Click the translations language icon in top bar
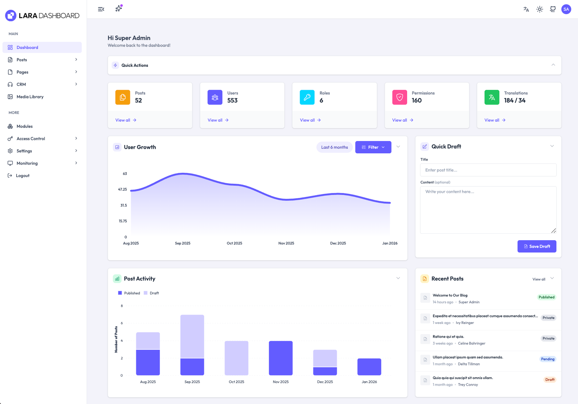This screenshot has height=404, width=578. coord(526,9)
